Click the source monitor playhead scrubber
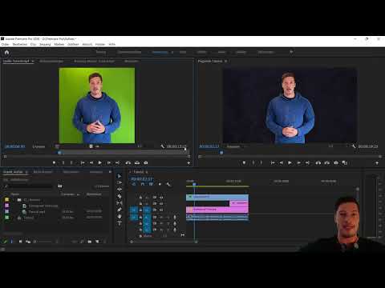This screenshot has width=385, height=288. coord(59,153)
